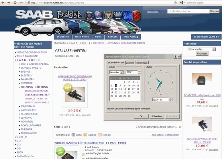Open the Hersteller 'Bitte wählen' dropdown
Image resolution: width=222 pixels, height=159 pixels.
[x=214, y=49]
